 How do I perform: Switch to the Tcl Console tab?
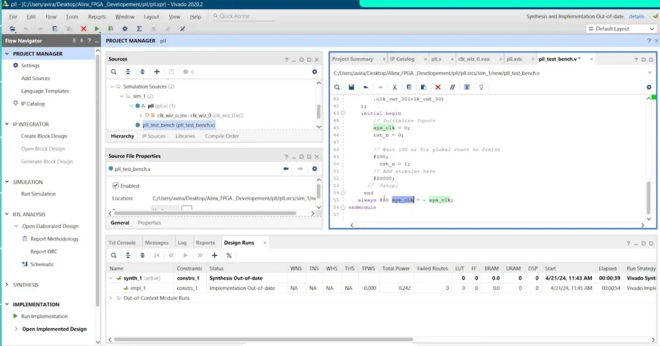pos(122,243)
